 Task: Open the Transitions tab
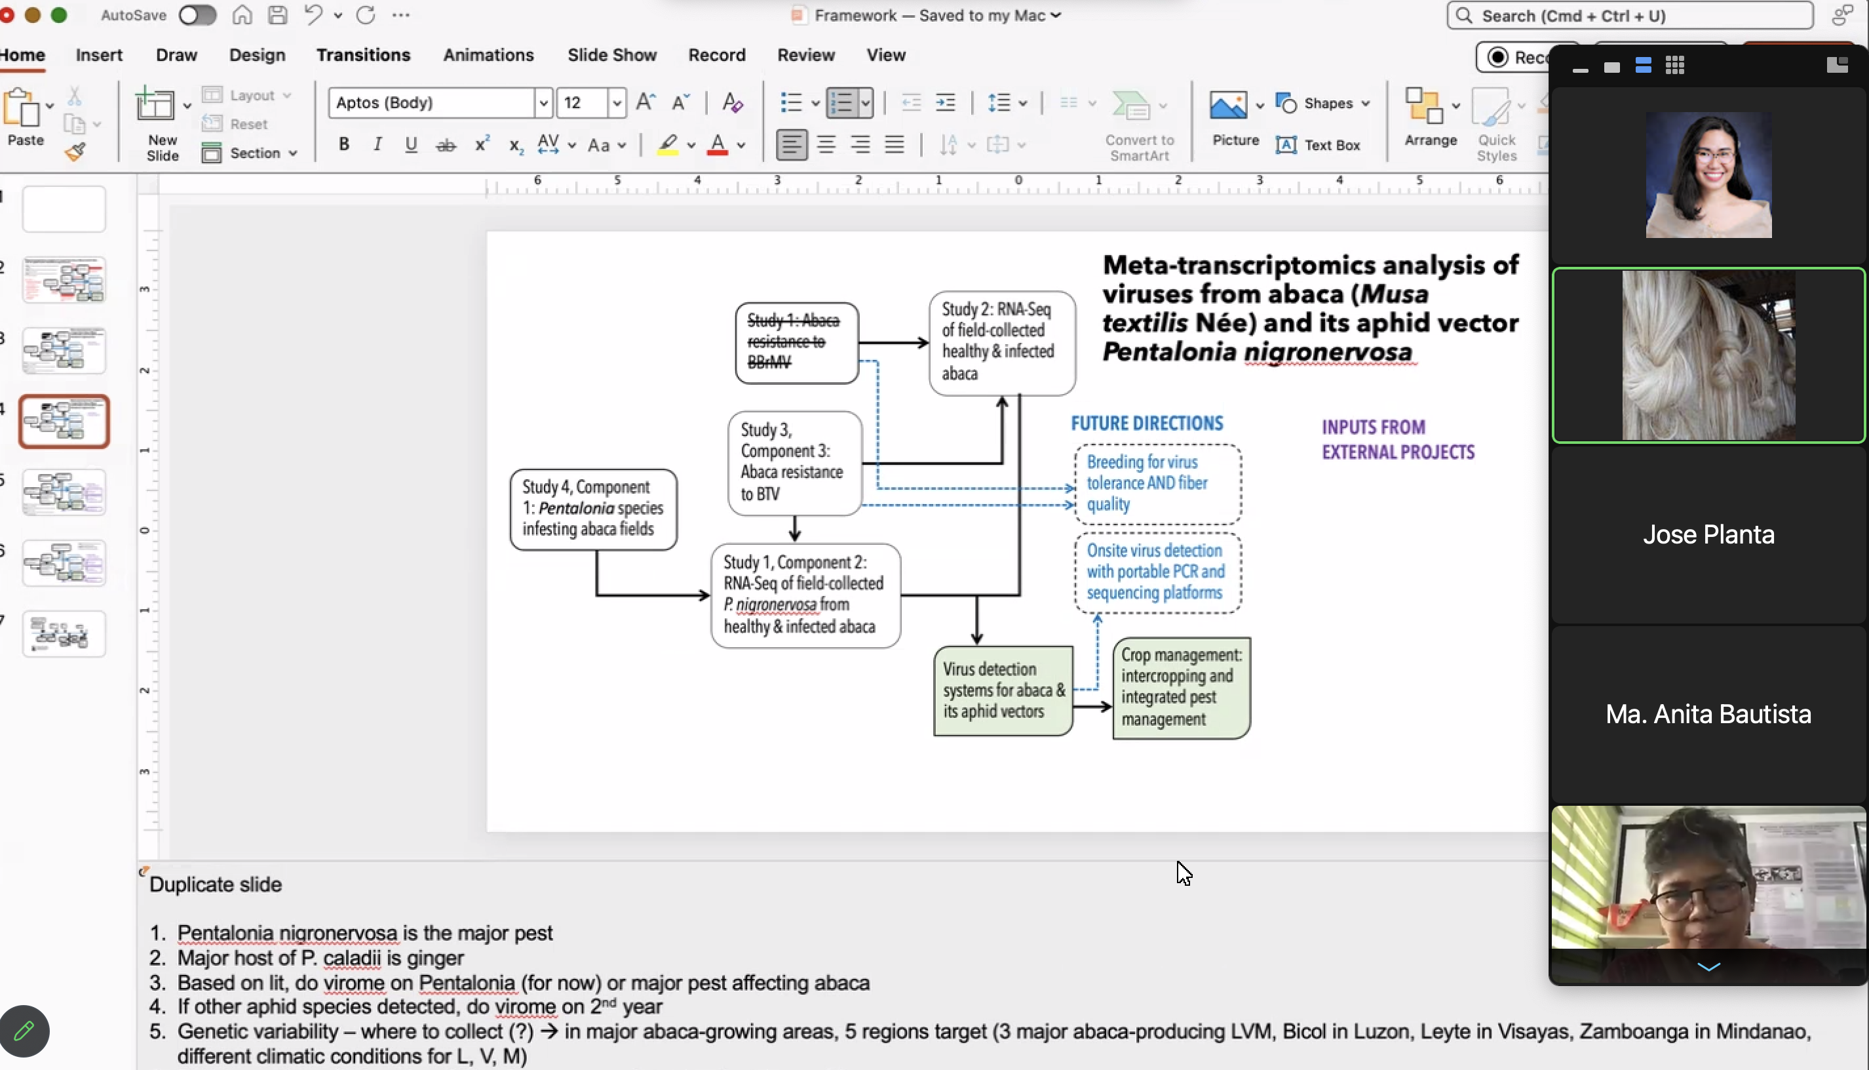click(x=363, y=55)
